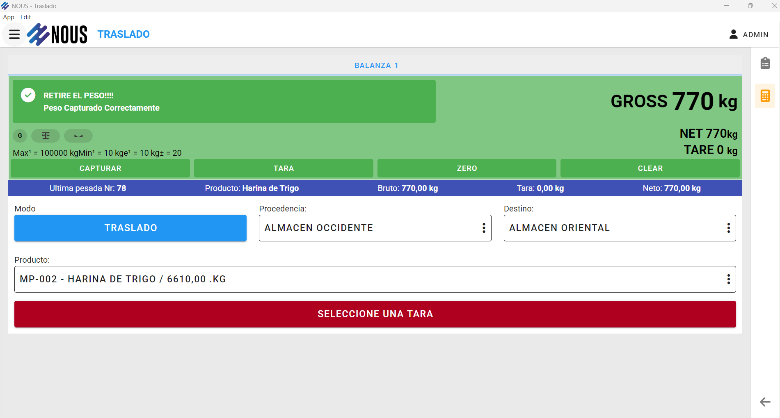The image size is (780, 418).
Task: Open the Producto options menu
Action: (728, 279)
